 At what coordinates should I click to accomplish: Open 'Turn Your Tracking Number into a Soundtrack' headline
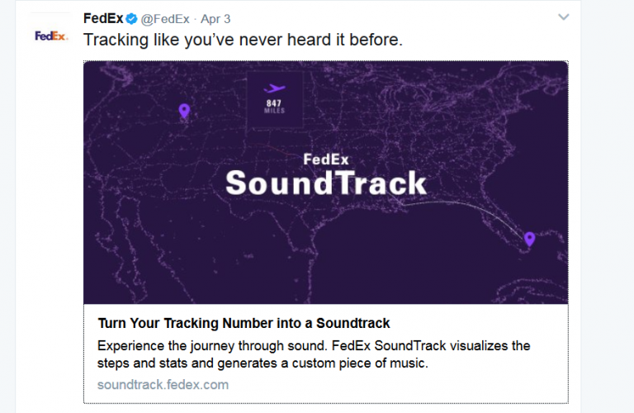coord(244,323)
